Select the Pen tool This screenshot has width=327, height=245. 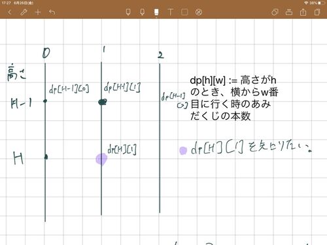pos(128,12)
